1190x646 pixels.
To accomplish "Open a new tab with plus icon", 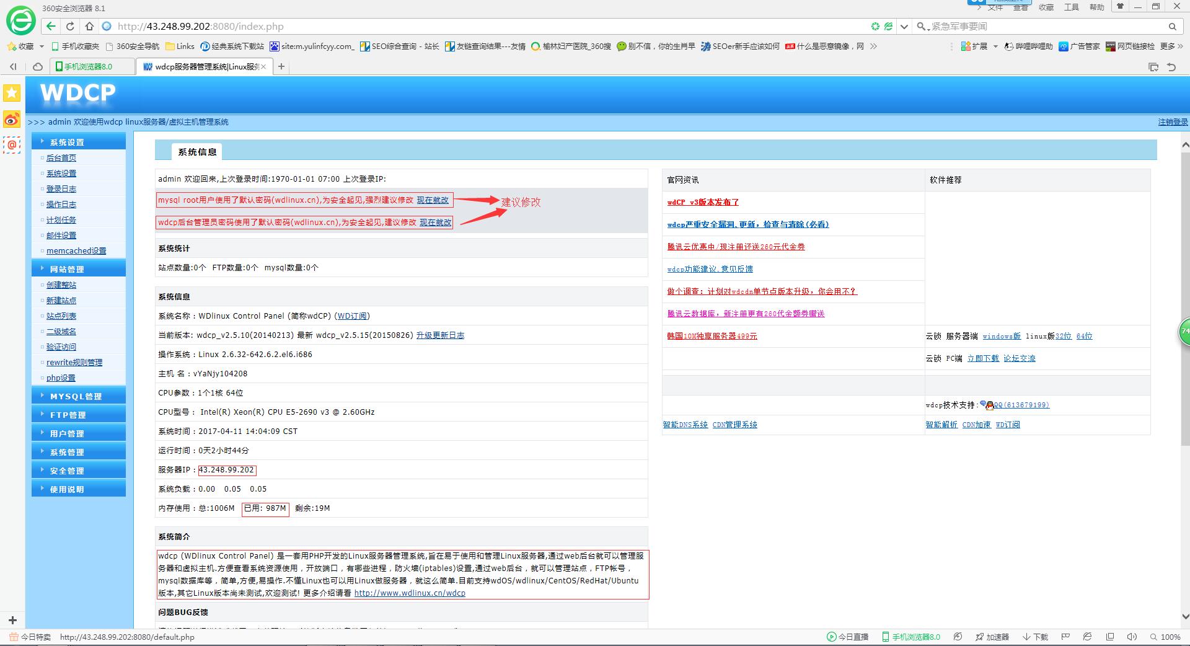I will pos(281,66).
